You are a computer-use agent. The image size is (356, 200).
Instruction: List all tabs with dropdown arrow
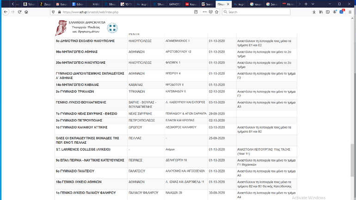(x=313, y=4)
